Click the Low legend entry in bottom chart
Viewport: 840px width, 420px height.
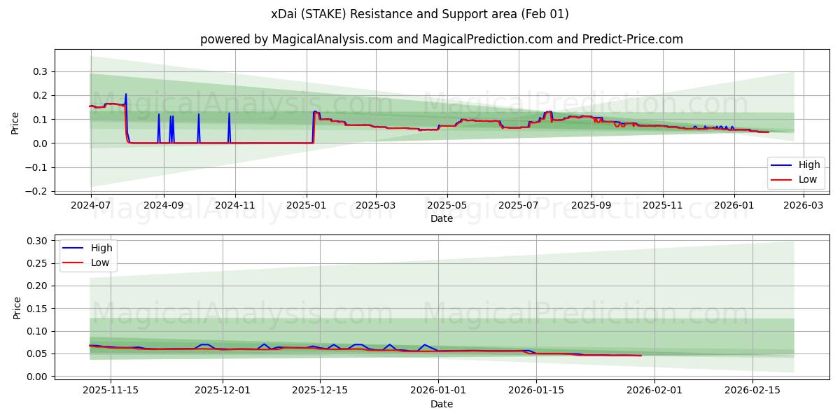(x=99, y=261)
